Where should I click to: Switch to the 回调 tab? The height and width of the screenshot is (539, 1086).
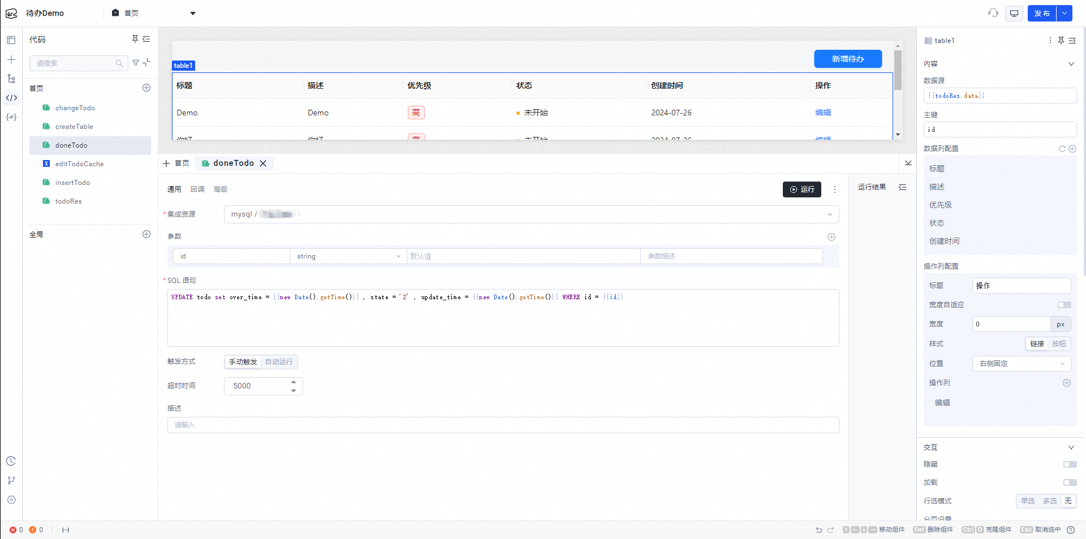tap(197, 189)
